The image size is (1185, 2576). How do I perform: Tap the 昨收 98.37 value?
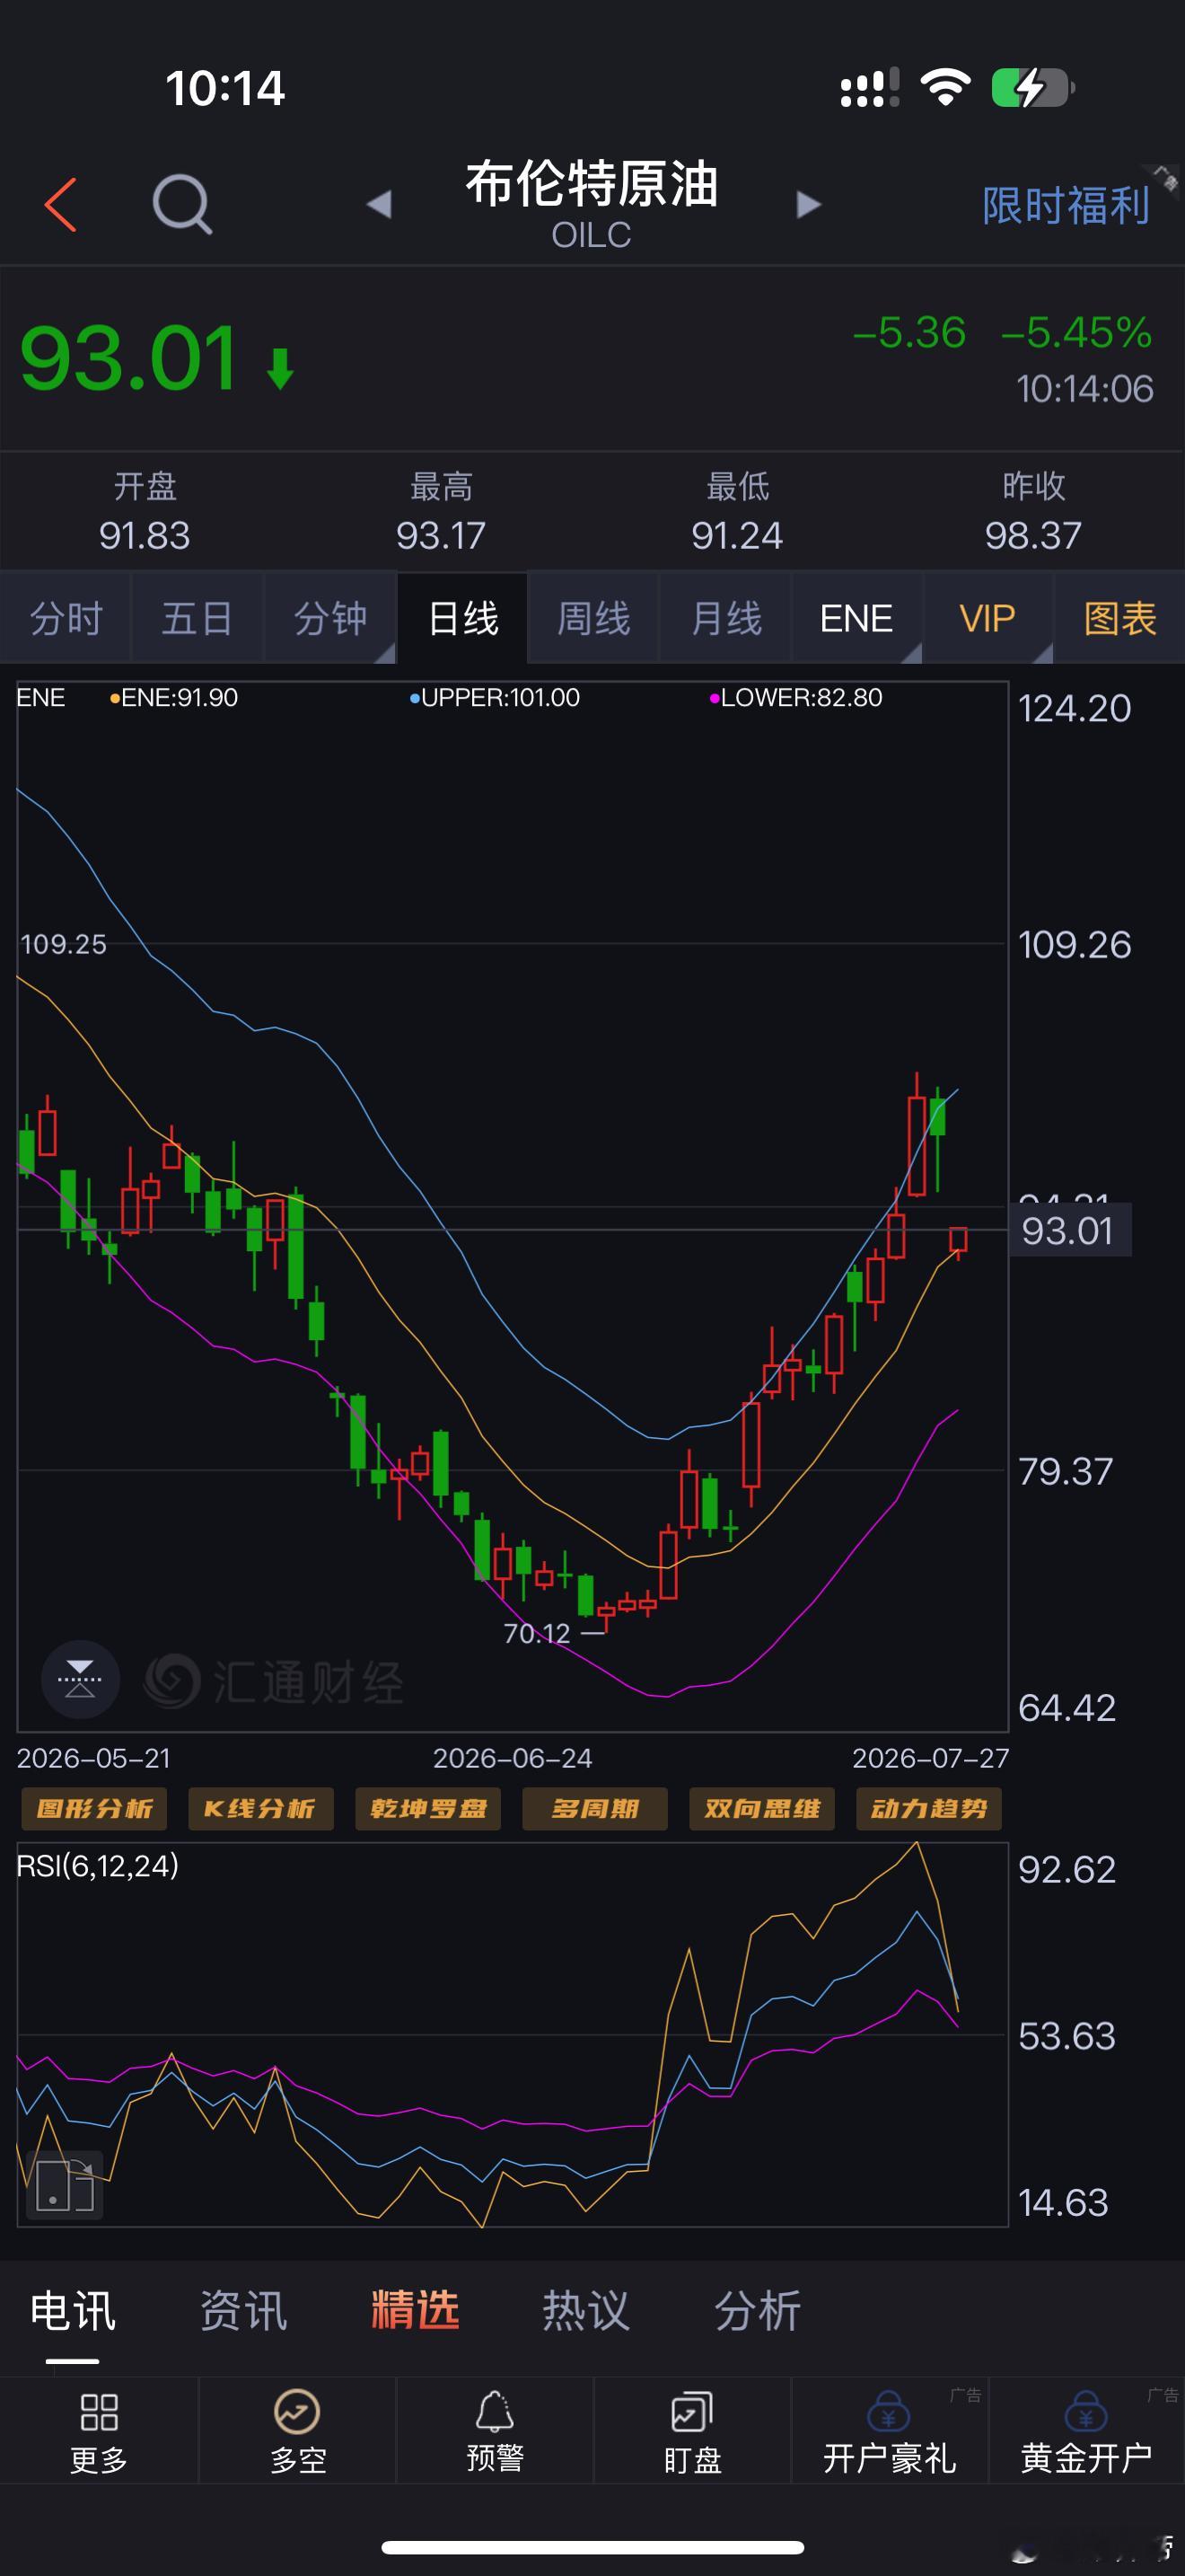coord(1033,536)
